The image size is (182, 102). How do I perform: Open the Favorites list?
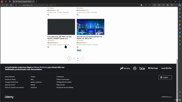point(164,5)
